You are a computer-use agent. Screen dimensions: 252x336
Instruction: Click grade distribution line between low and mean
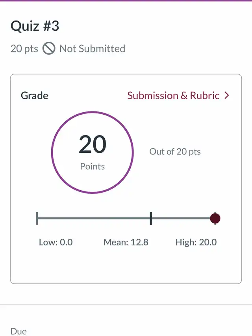pos(94,218)
